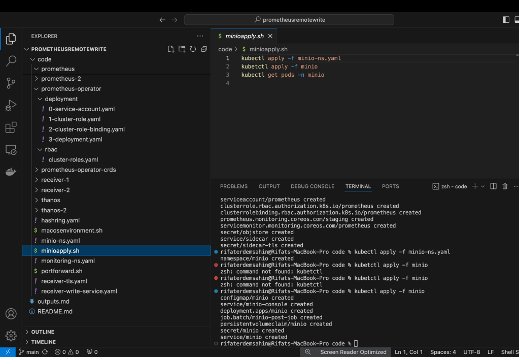Click the New Folder icon in Explorer
The image size is (519, 357).
[x=182, y=49]
